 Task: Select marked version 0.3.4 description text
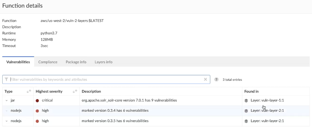click(x=115, y=110)
